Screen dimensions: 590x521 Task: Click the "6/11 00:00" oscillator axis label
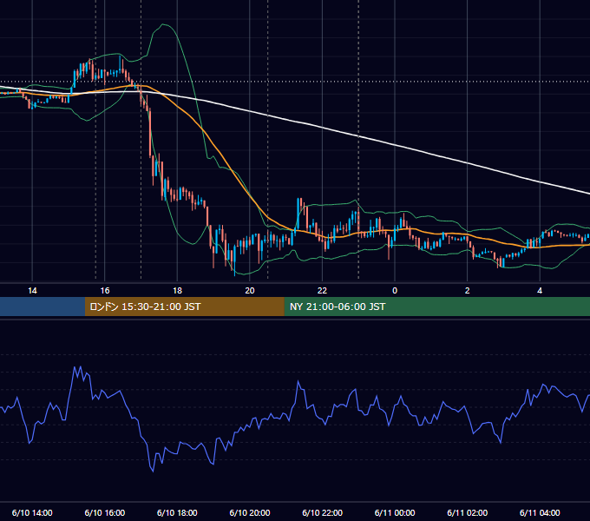coord(395,512)
